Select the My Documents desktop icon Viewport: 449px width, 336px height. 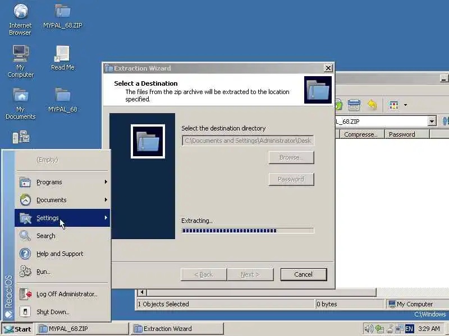(20, 103)
